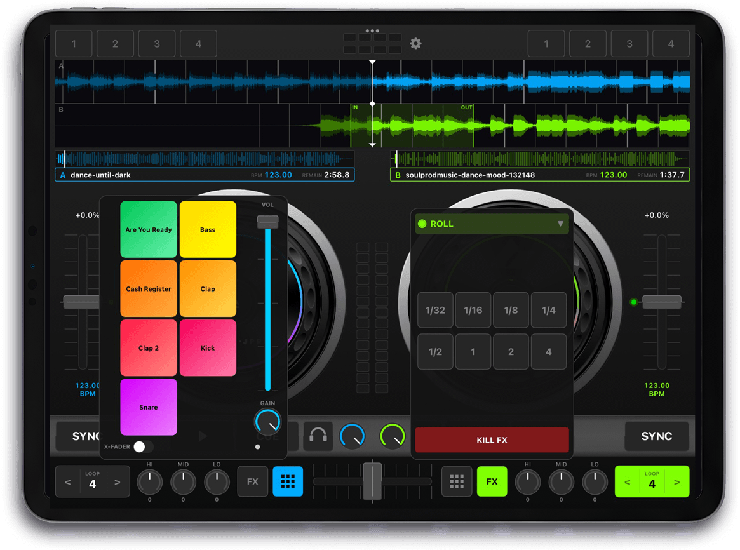The width and height of the screenshot is (740, 550).
Task: Open the blue sampler pads grid icon
Action: 287,481
